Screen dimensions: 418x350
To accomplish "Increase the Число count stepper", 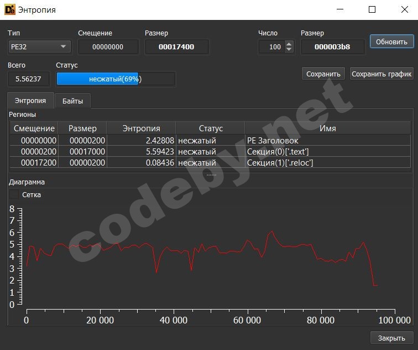I will [289, 44].
